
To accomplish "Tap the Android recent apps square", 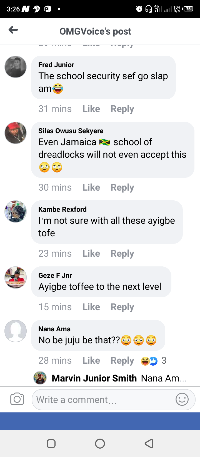I will click(x=51, y=443).
